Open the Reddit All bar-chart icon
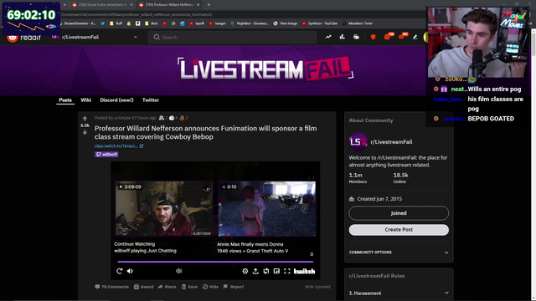 343,37
